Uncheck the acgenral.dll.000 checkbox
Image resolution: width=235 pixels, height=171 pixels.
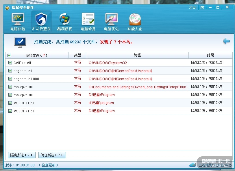click(10, 79)
